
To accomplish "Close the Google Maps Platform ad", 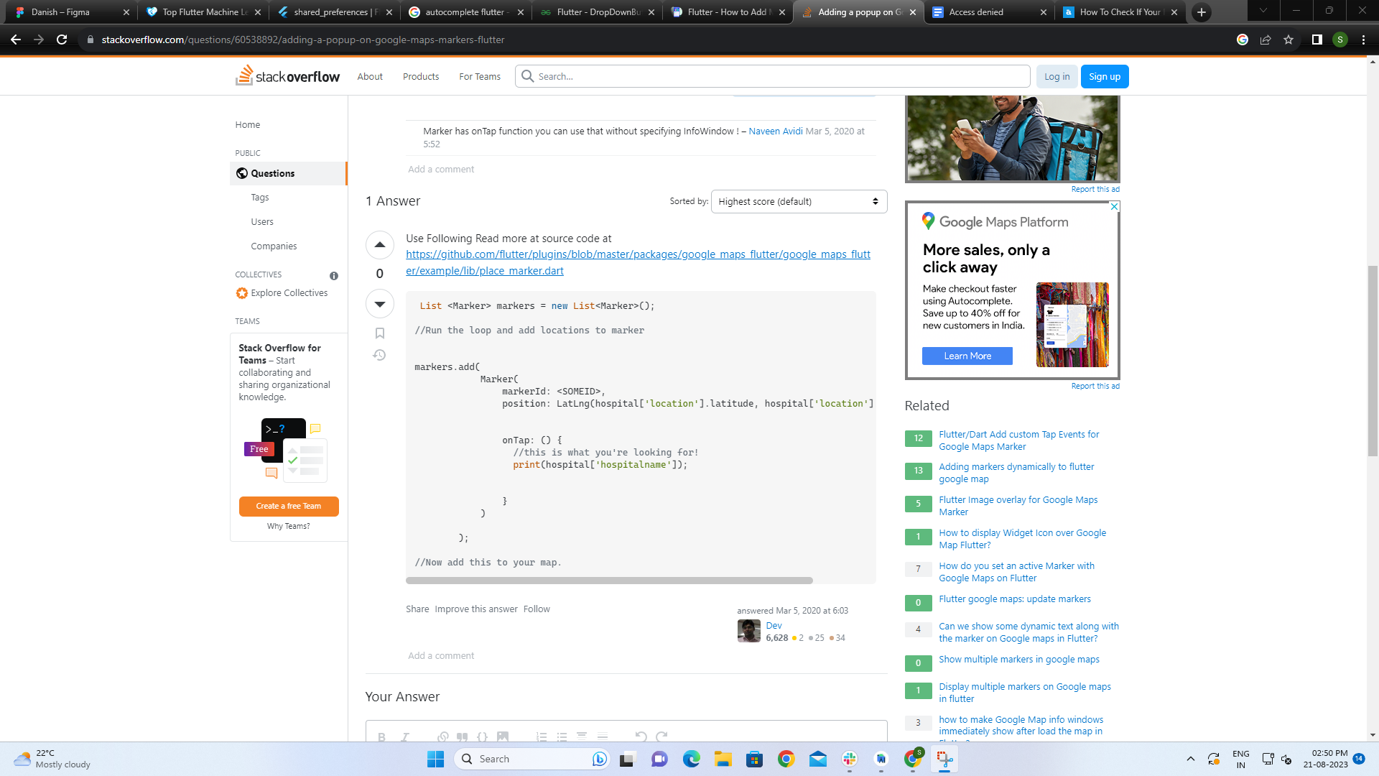I will [x=1114, y=206].
